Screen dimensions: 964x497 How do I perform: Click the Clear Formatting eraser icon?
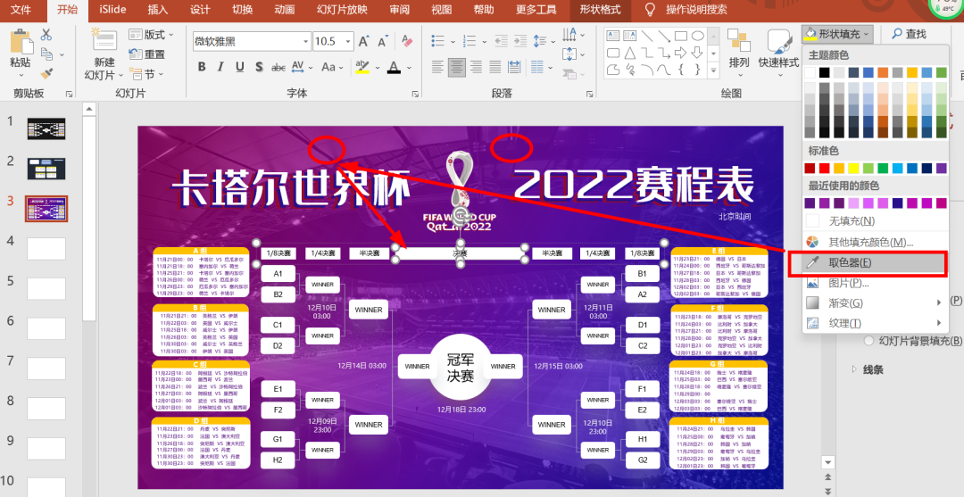click(406, 41)
